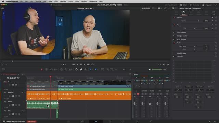Open viewer zoom percentage dropdown
The width and height of the screenshot is (219, 123).
tap(3, 8)
